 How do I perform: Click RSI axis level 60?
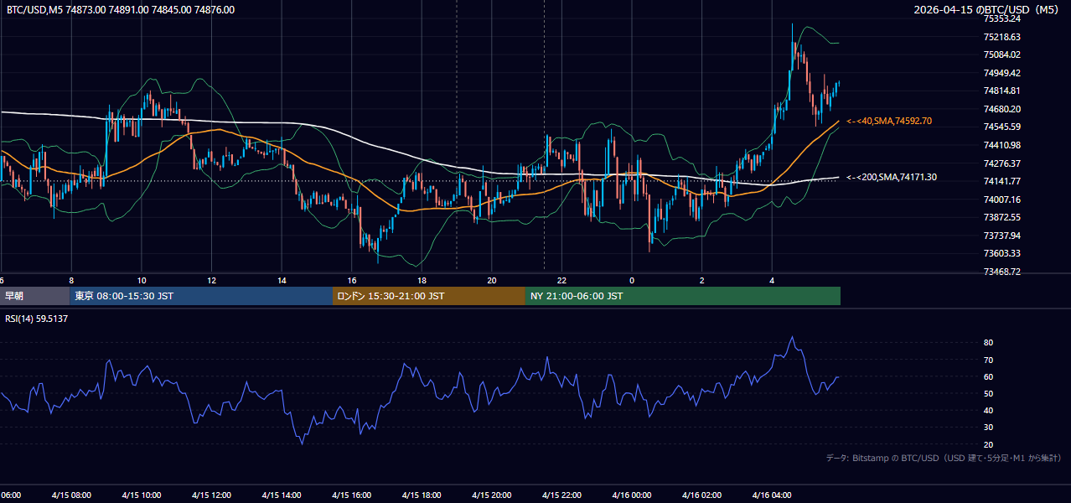(x=988, y=376)
